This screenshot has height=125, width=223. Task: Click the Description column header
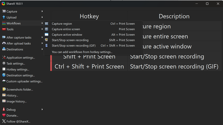(x=175, y=16)
